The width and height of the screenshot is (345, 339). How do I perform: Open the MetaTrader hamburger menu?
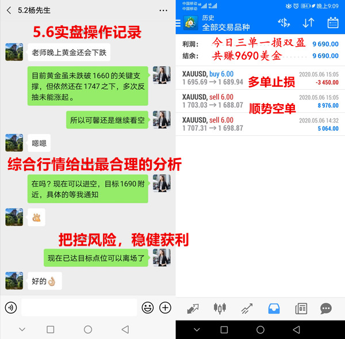(178, 23)
